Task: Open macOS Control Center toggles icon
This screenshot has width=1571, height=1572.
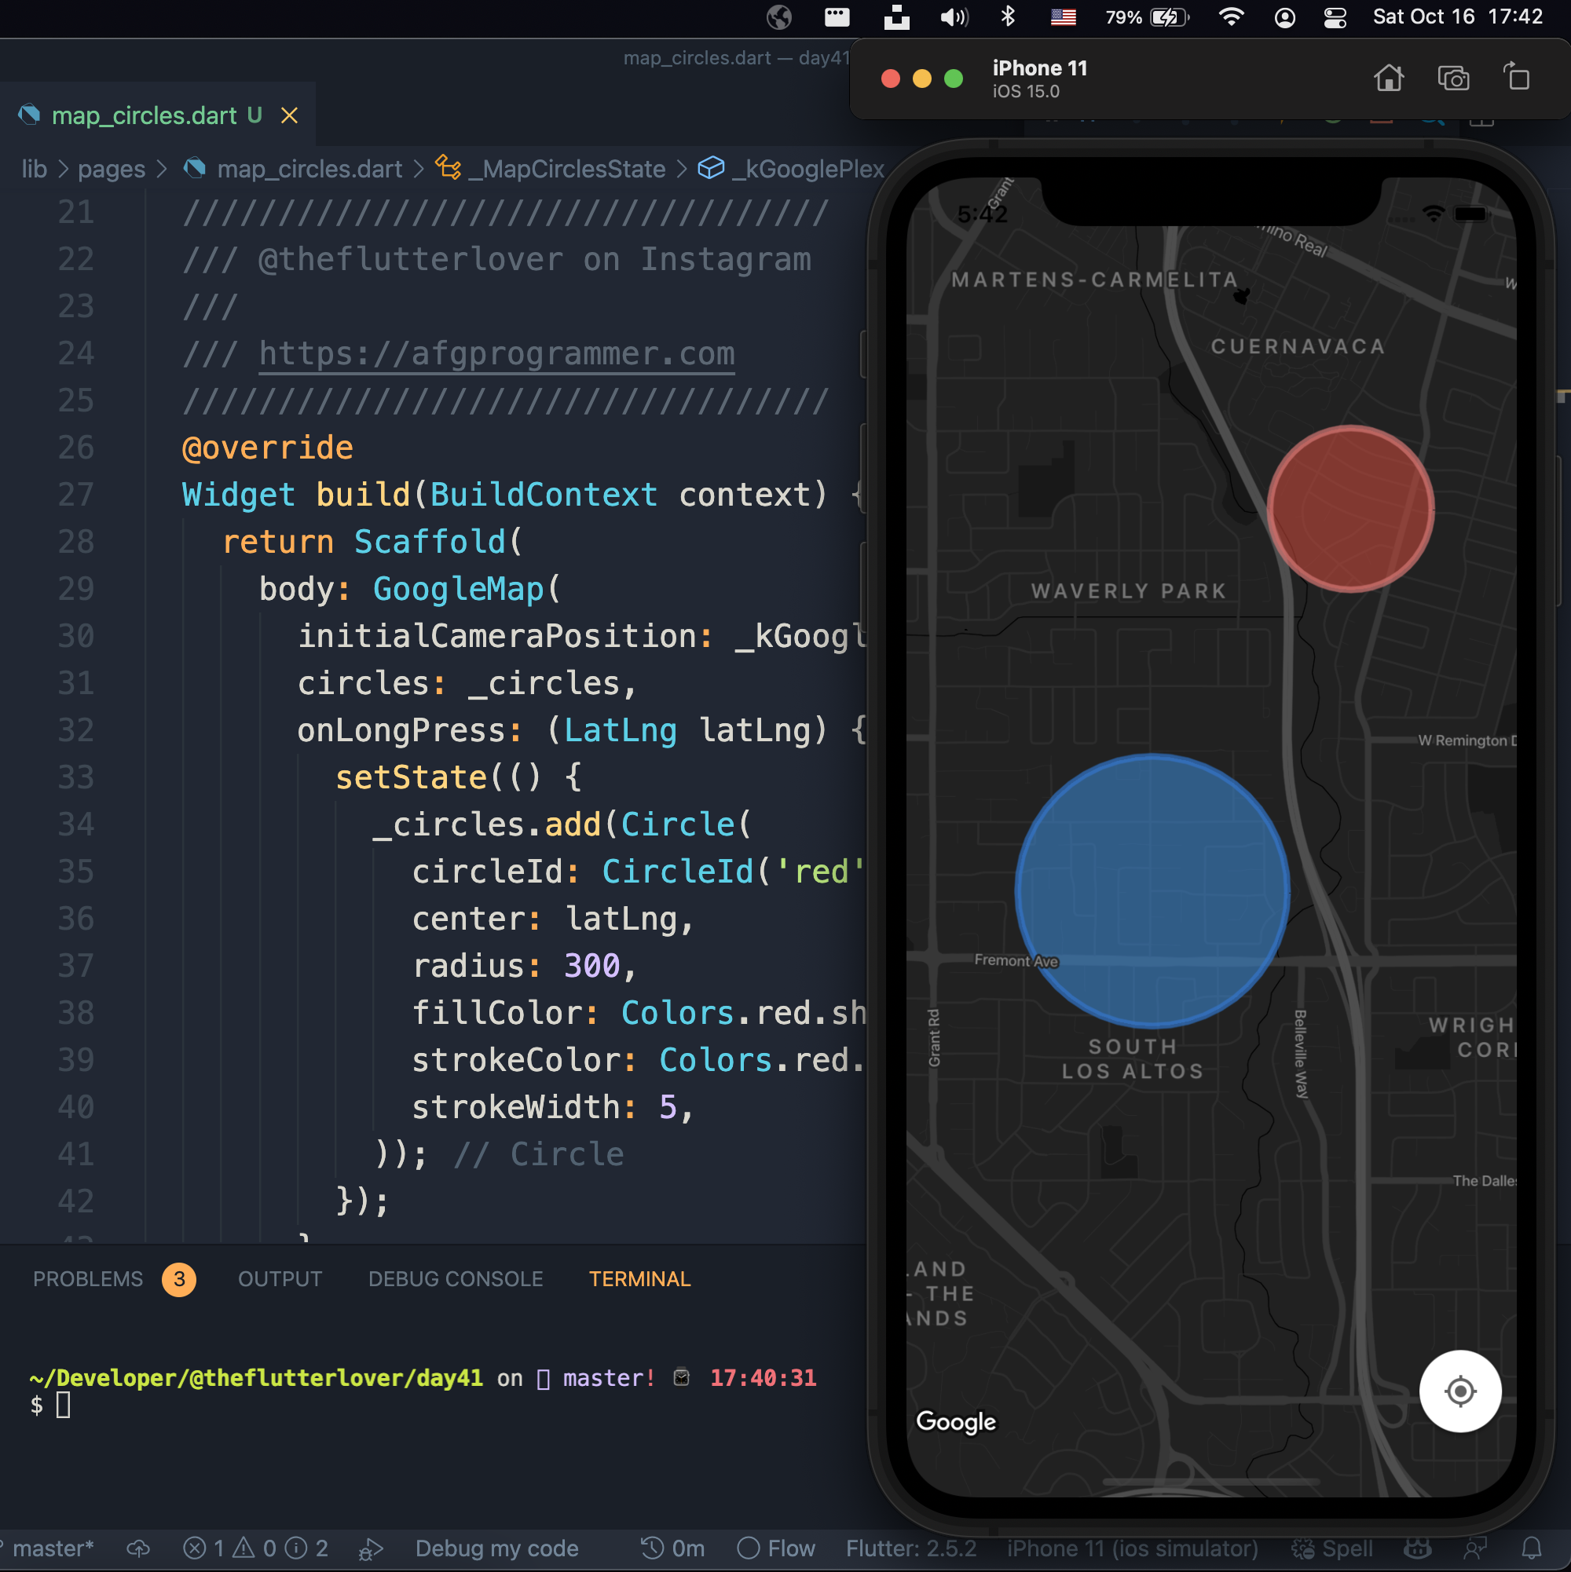Action: (1335, 17)
